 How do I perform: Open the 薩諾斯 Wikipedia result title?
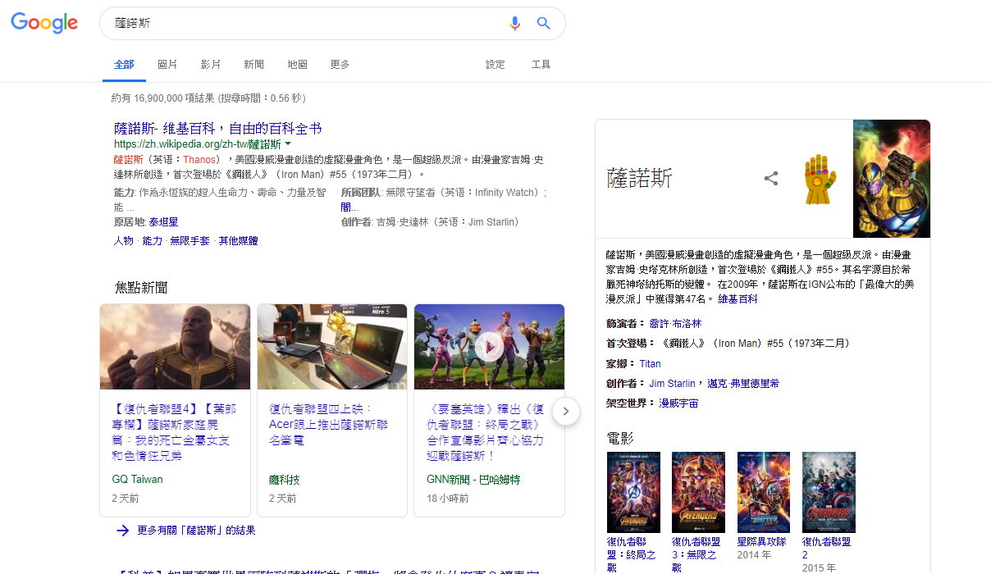[x=217, y=129]
